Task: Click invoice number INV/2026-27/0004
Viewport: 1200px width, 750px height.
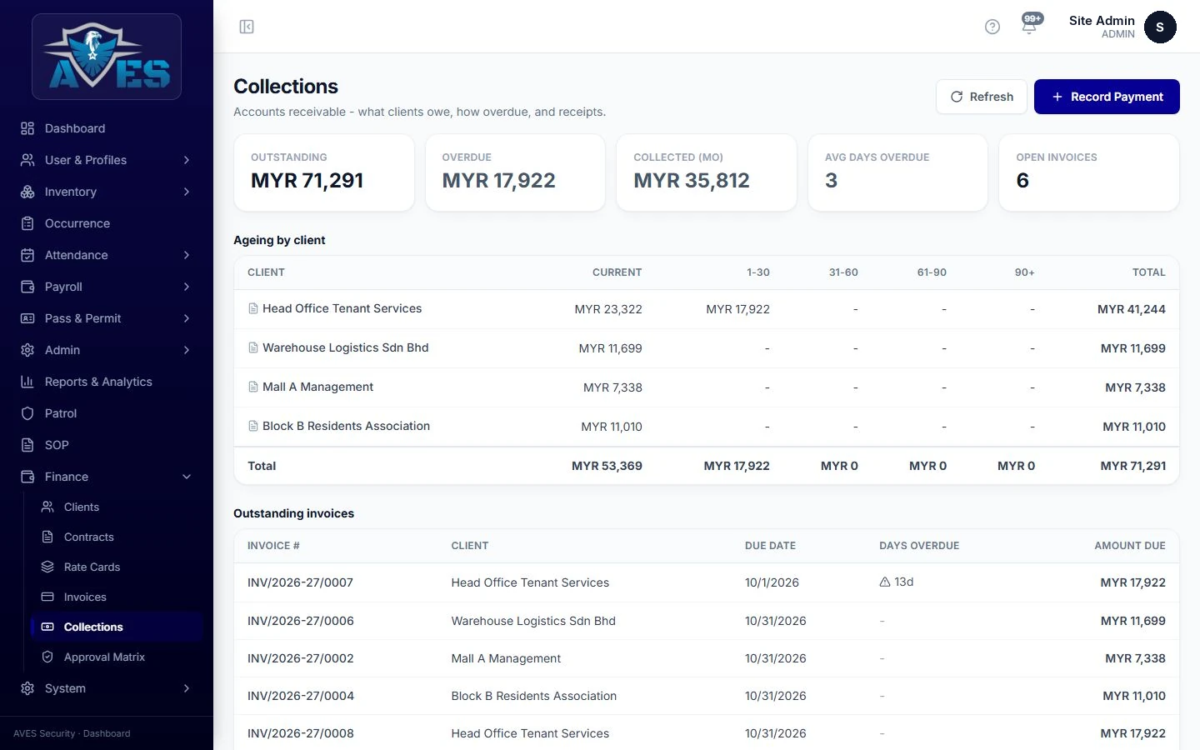Action: point(301,696)
